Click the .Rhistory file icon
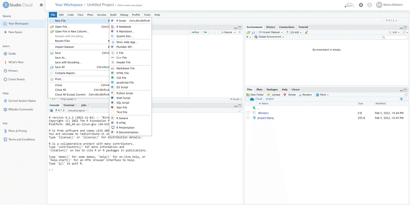 coord(254,113)
